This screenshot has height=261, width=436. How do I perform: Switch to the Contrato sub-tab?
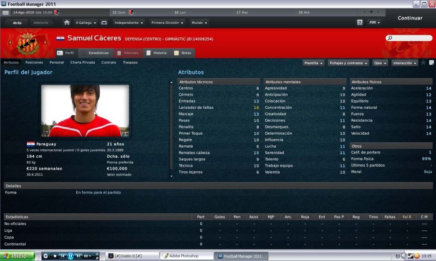click(109, 62)
